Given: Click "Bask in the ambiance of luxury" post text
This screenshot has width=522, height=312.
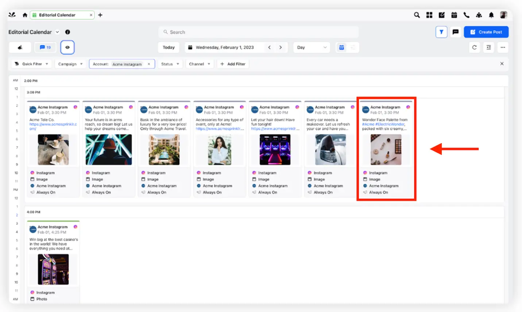Looking at the screenshot, I should [164, 124].
